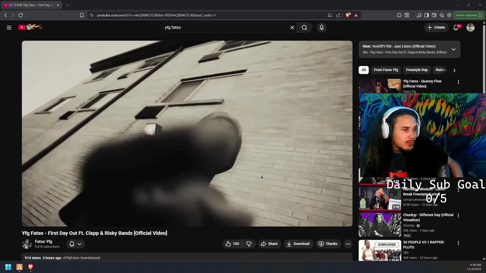486x273 pixels.
Task: Open the orange app icon in taskbar
Action: pyautogui.click(x=19, y=267)
